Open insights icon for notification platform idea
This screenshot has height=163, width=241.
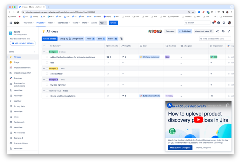[x=123, y=96]
